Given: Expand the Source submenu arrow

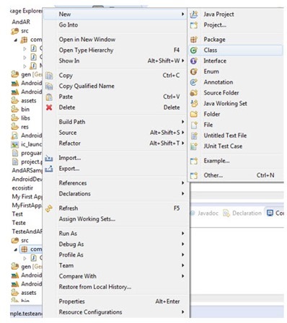Looking at the screenshot, I should pyautogui.click(x=182, y=133).
